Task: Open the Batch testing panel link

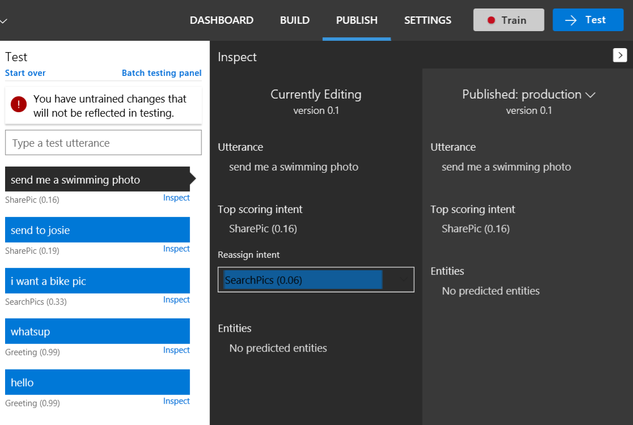Action: (162, 73)
